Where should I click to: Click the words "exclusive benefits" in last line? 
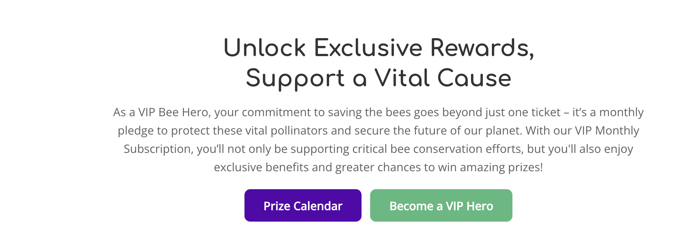pyautogui.click(x=261, y=167)
